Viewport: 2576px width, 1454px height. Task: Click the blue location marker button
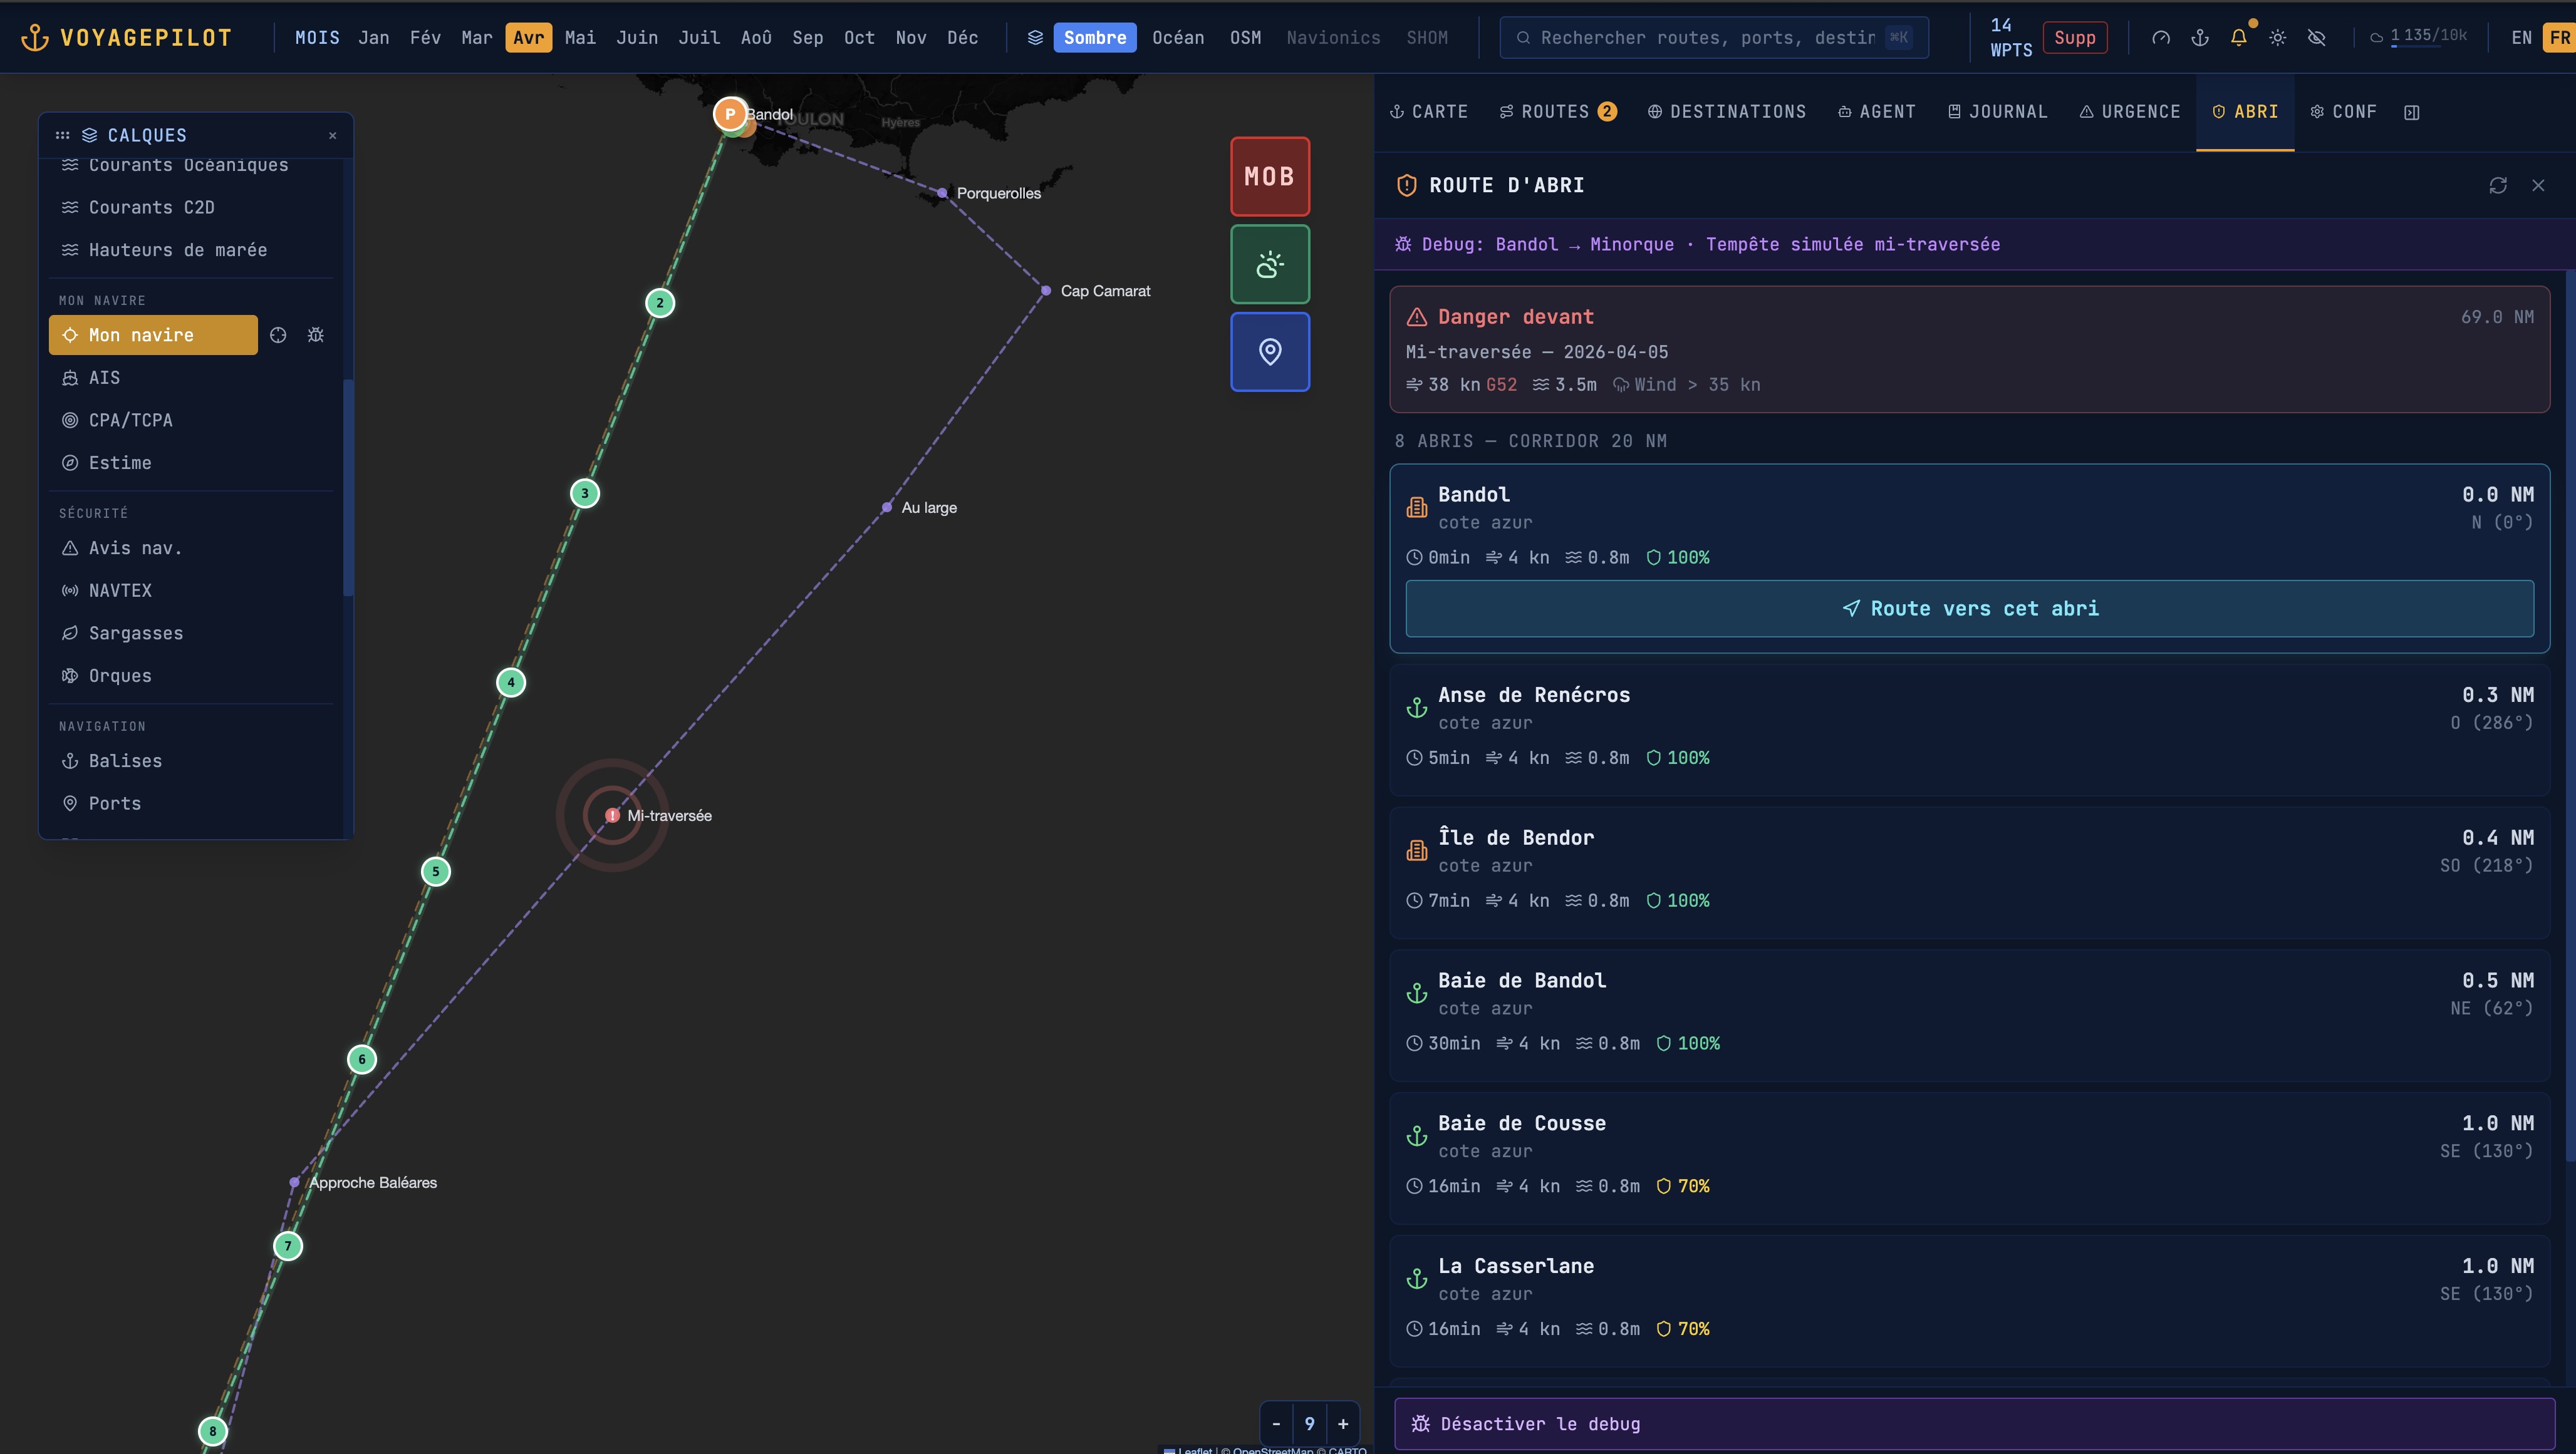(1269, 352)
